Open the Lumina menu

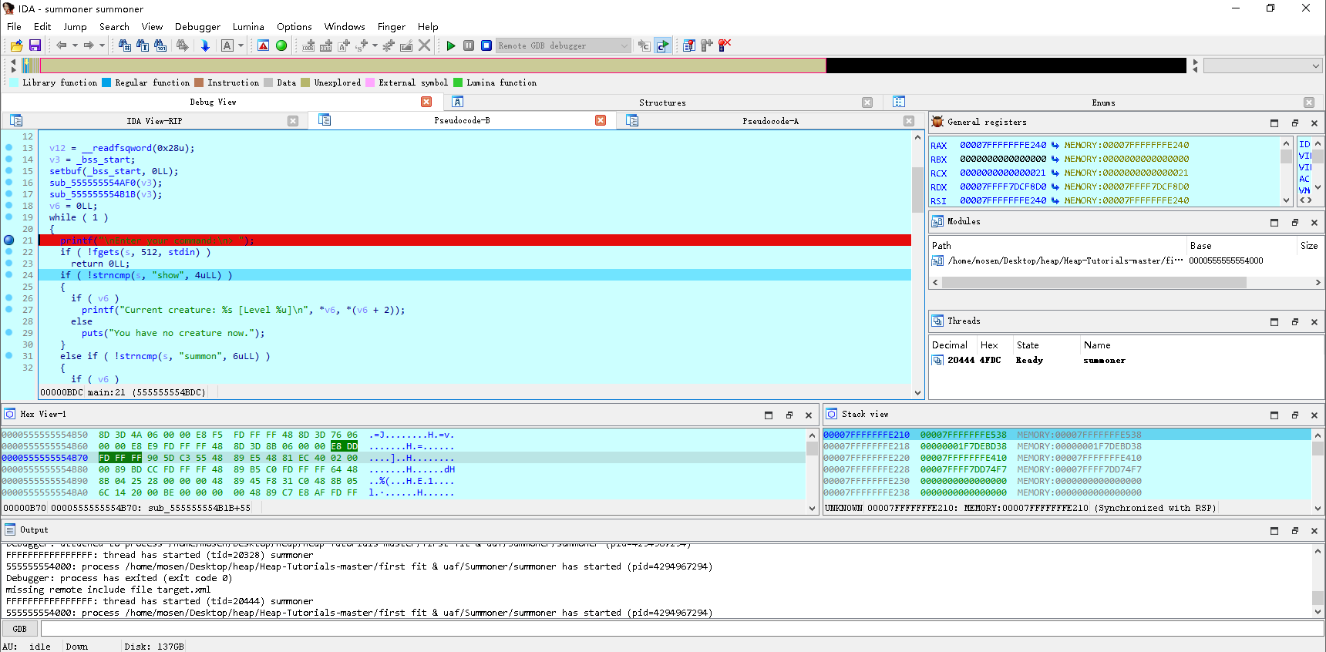[x=248, y=27]
